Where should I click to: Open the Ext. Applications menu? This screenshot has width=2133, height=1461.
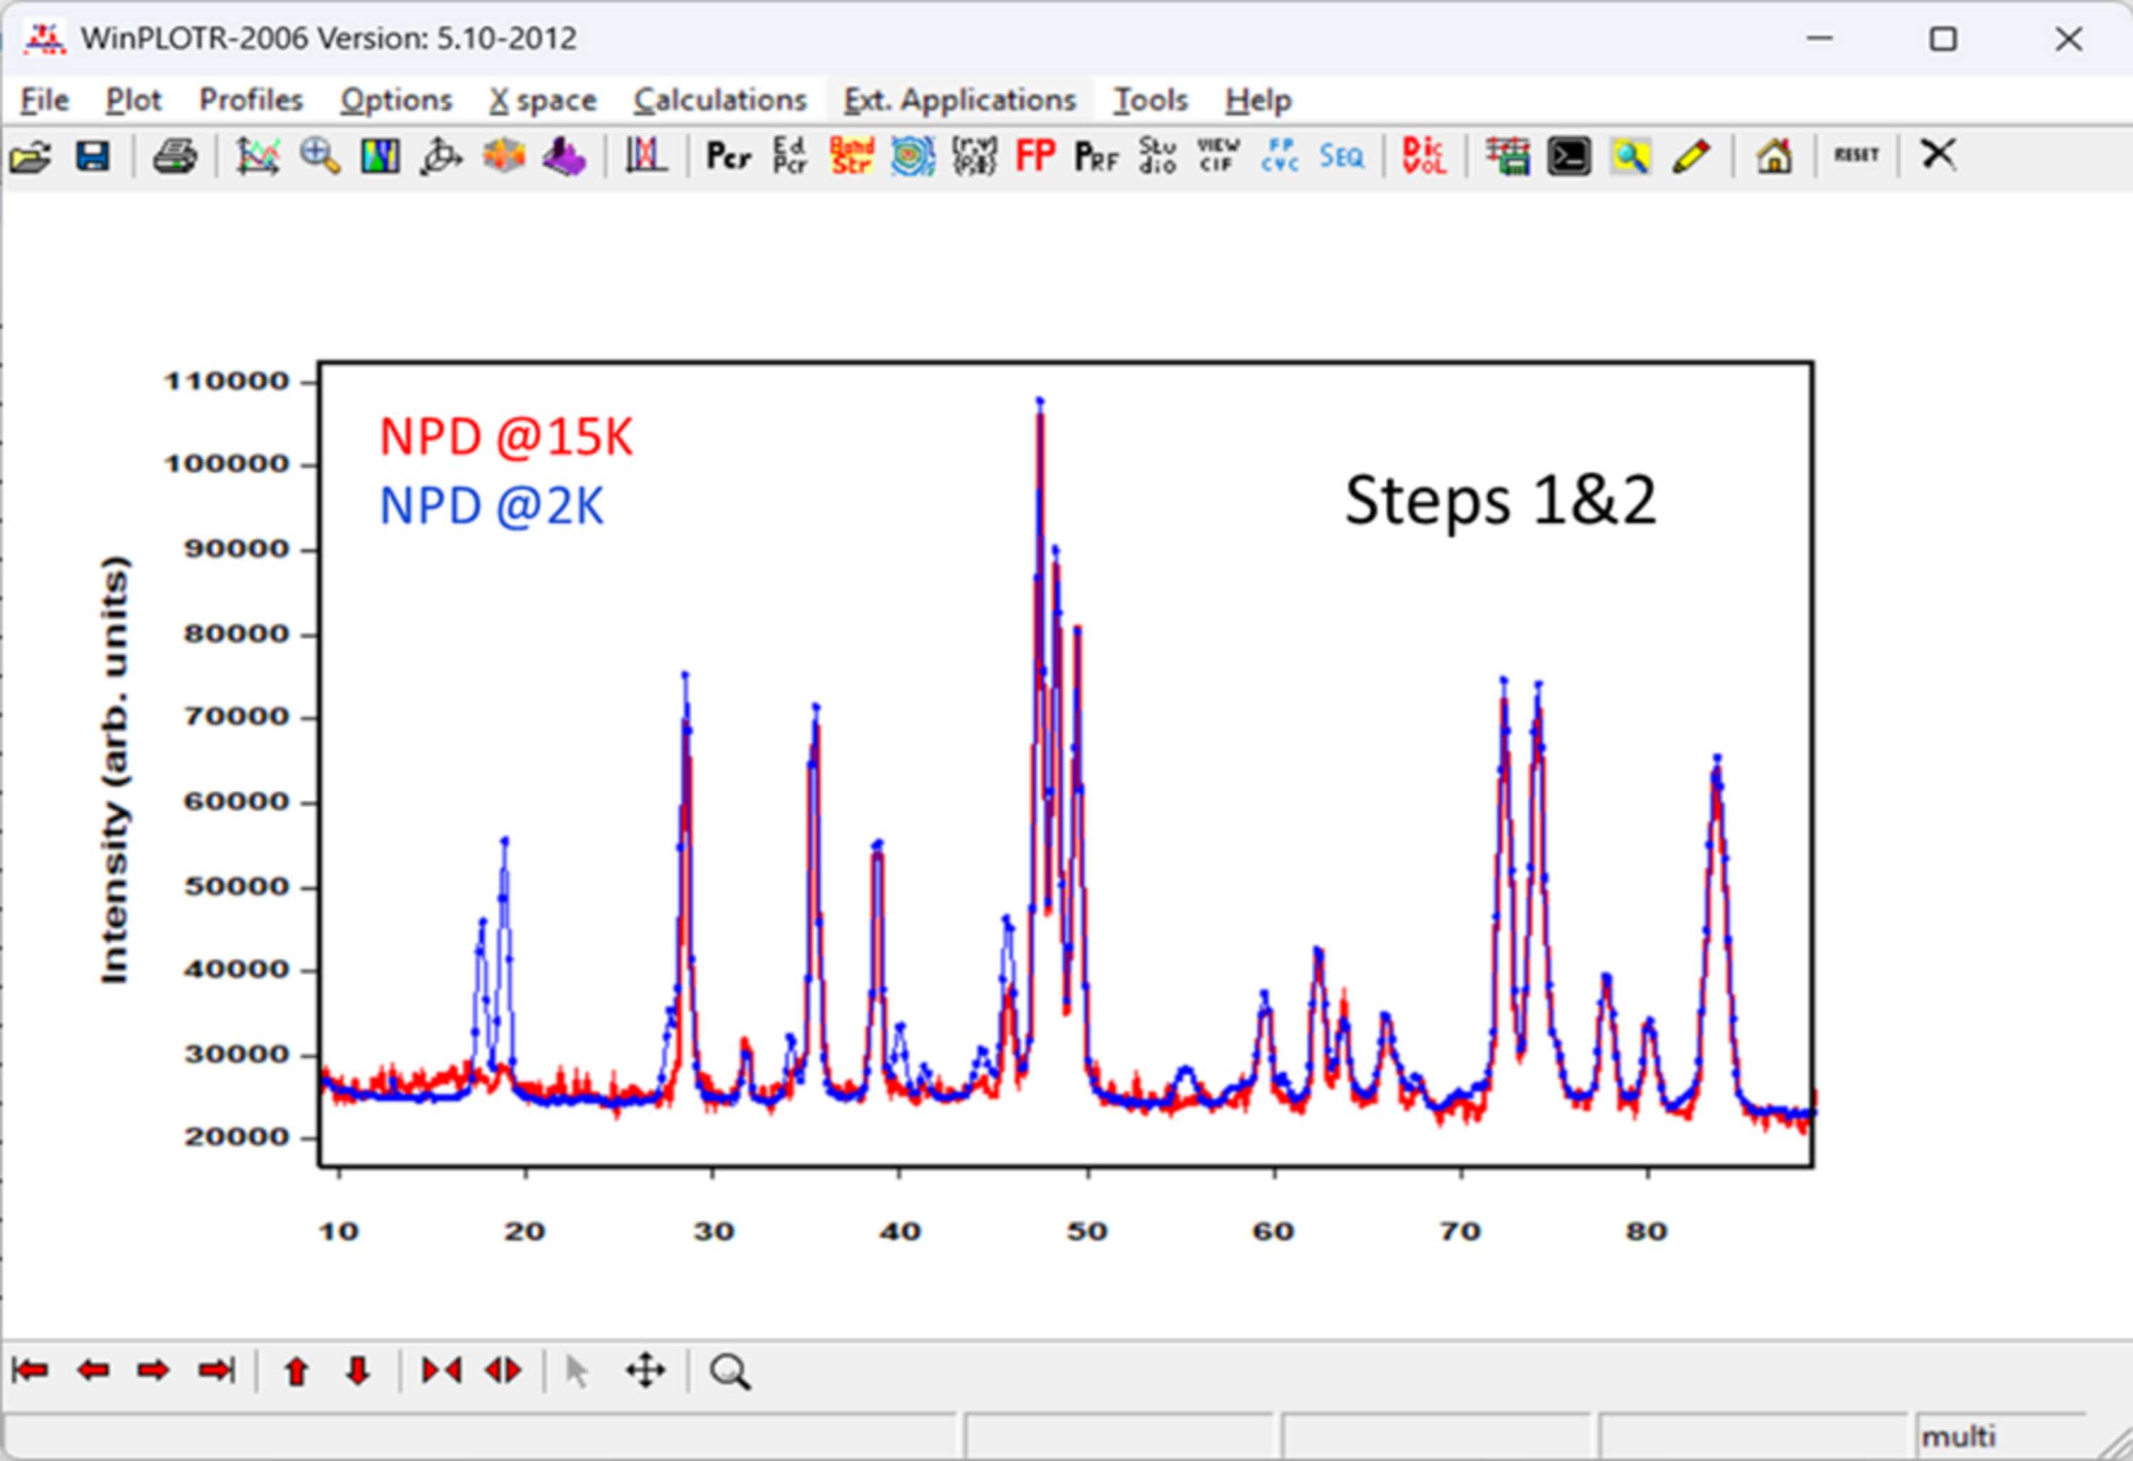coord(959,99)
